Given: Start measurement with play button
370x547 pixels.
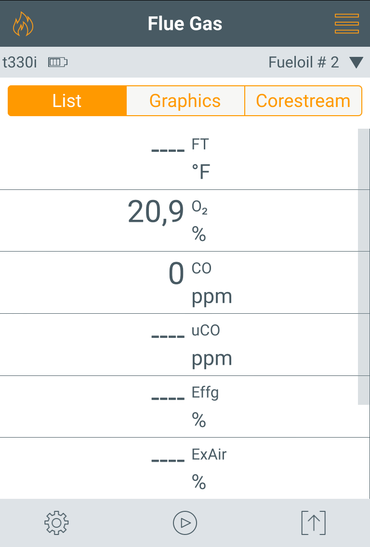Looking at the screenshot, I should [x=185, y=523].
